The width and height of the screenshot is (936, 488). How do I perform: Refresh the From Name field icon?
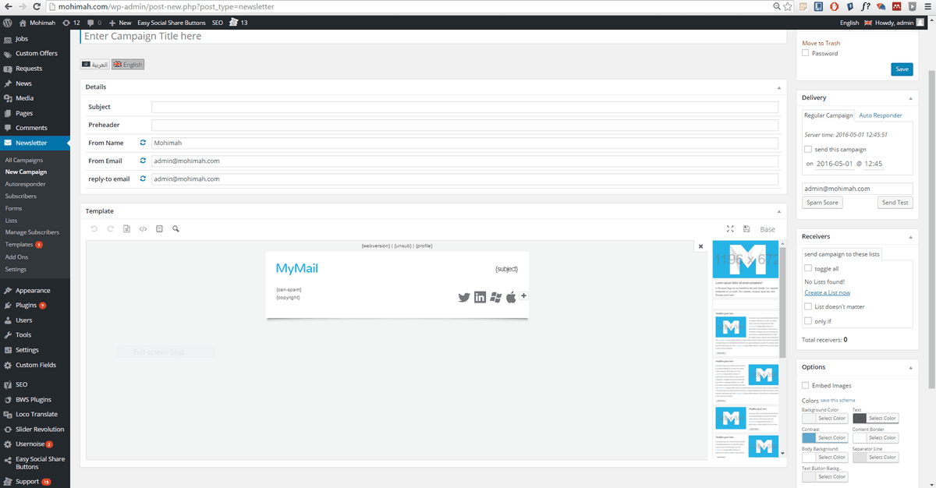coord(143,143)
